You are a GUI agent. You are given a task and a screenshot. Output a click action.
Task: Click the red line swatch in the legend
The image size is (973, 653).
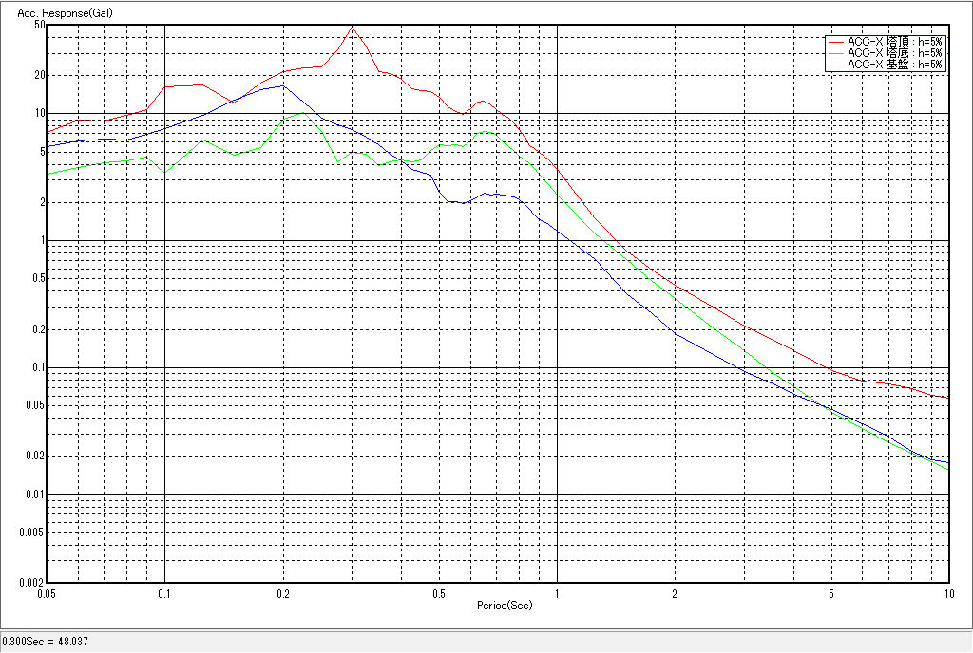pyautogui.click(x=835, y=42)
